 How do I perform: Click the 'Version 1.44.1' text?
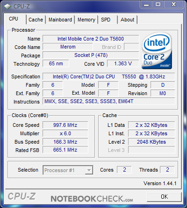coord(160,183)
